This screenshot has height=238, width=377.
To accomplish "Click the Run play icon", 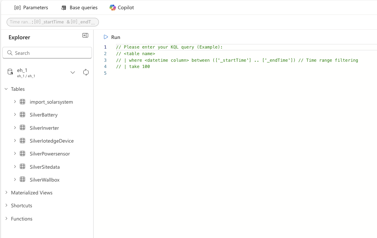I will [106, 37].
